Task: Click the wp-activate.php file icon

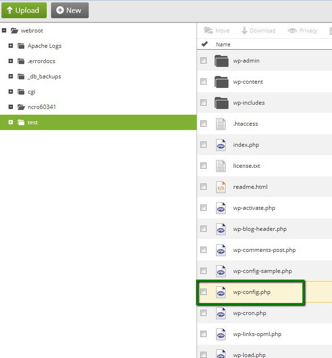Action: pyautogui.click(x=221, y=208)
